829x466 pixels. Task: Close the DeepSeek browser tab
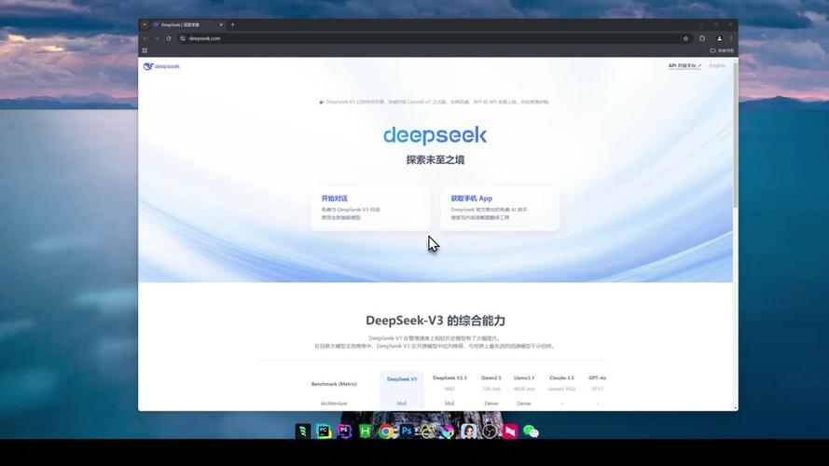(x=221, y=25)
